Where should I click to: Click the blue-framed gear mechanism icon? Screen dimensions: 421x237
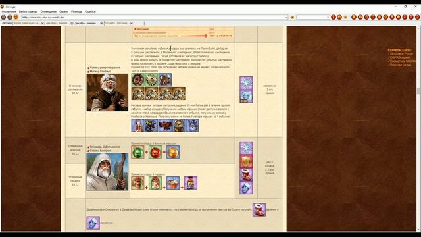[x=165, y=80]
